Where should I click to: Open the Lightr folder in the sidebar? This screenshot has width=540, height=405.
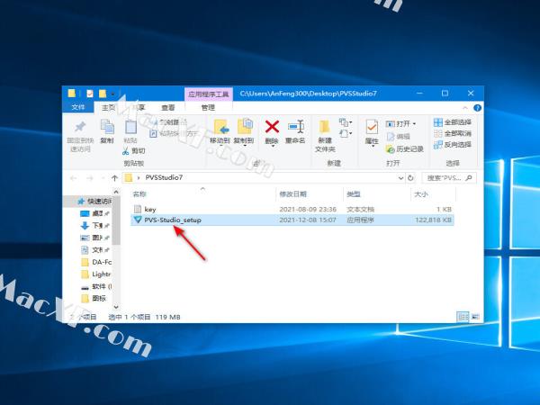96,274
